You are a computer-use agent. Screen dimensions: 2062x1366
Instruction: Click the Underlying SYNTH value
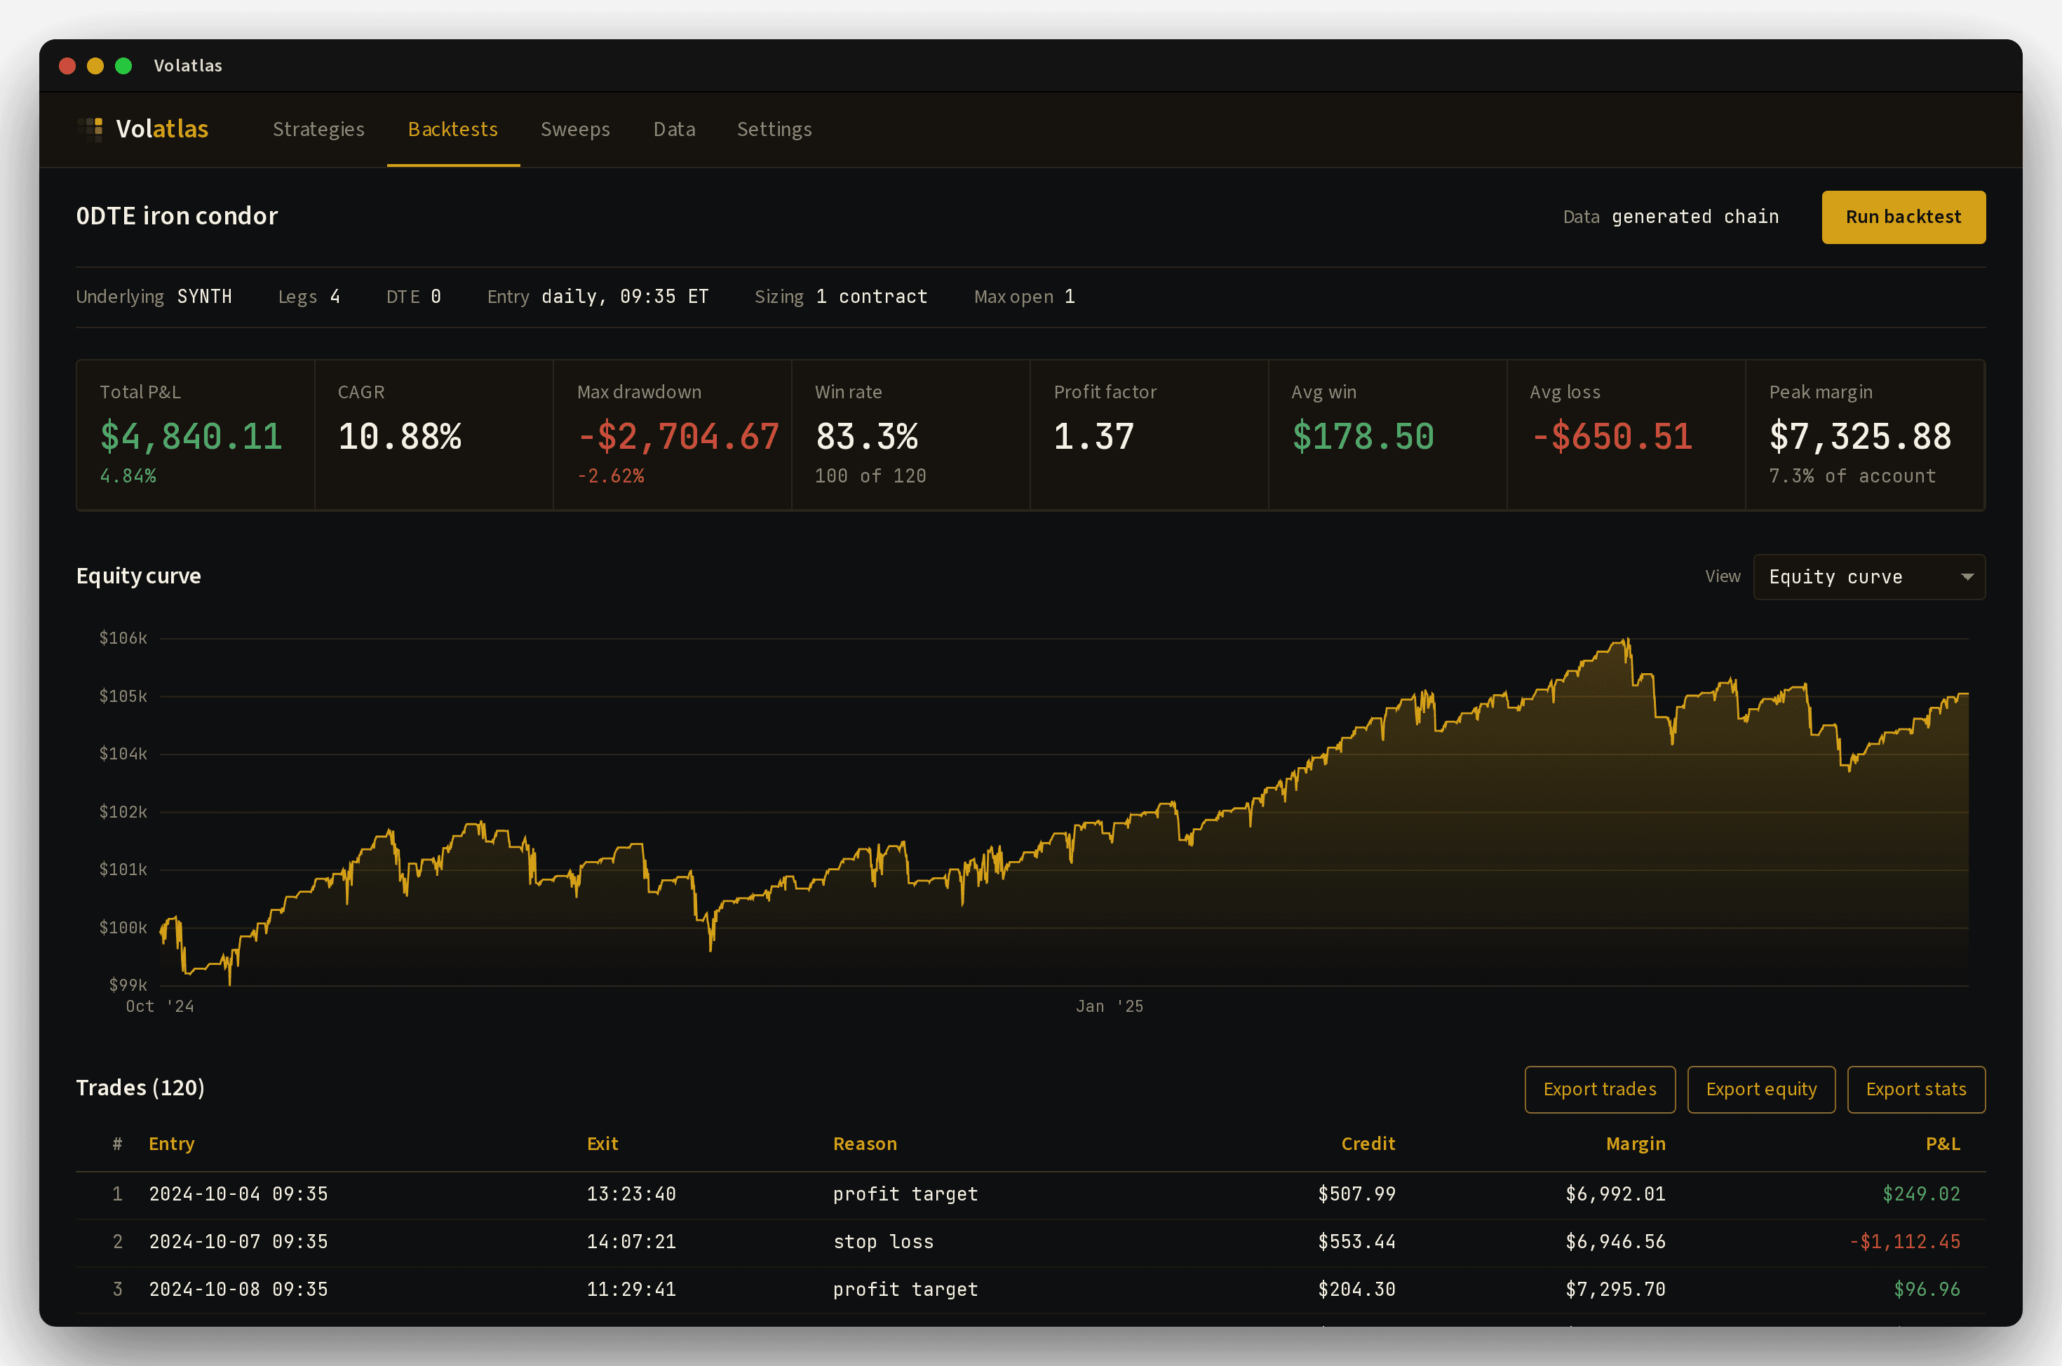coord(205,297)
